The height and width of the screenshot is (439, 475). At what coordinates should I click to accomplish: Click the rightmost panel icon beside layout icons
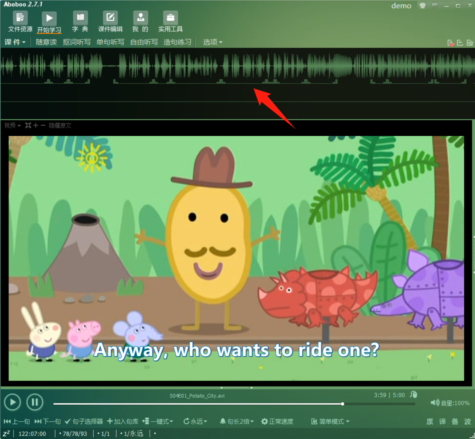point(470,43)
